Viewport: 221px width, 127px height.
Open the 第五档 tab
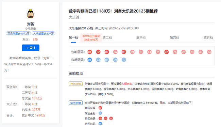click(x=208, y=38)
